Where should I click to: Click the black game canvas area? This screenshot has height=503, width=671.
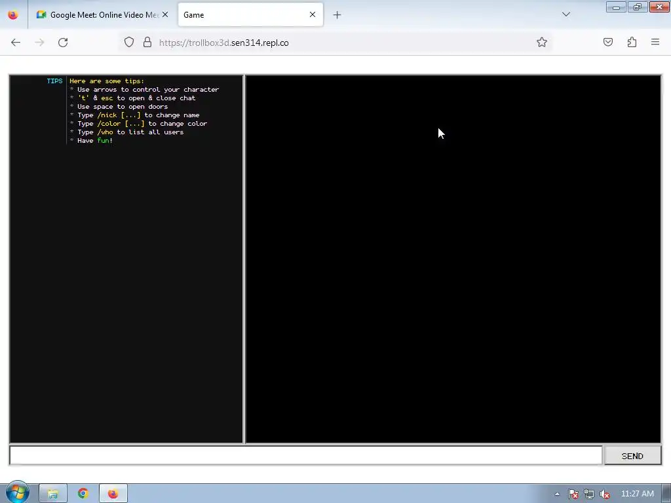(x=453, y=259)
